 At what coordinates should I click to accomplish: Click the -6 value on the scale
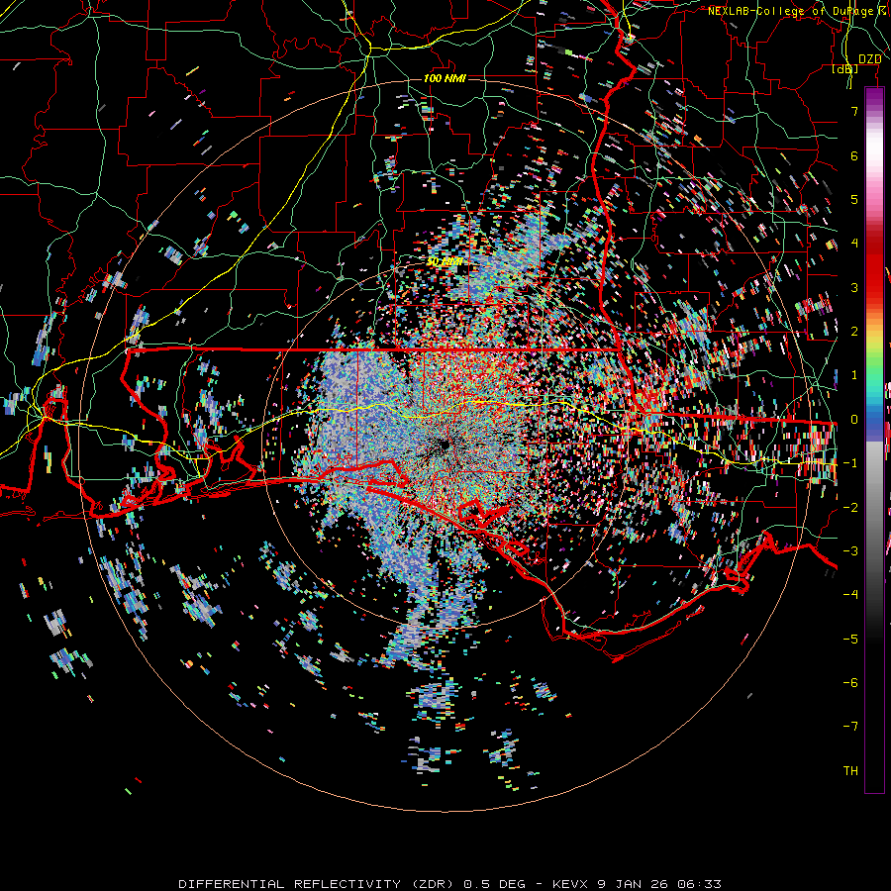click(850, 683)
